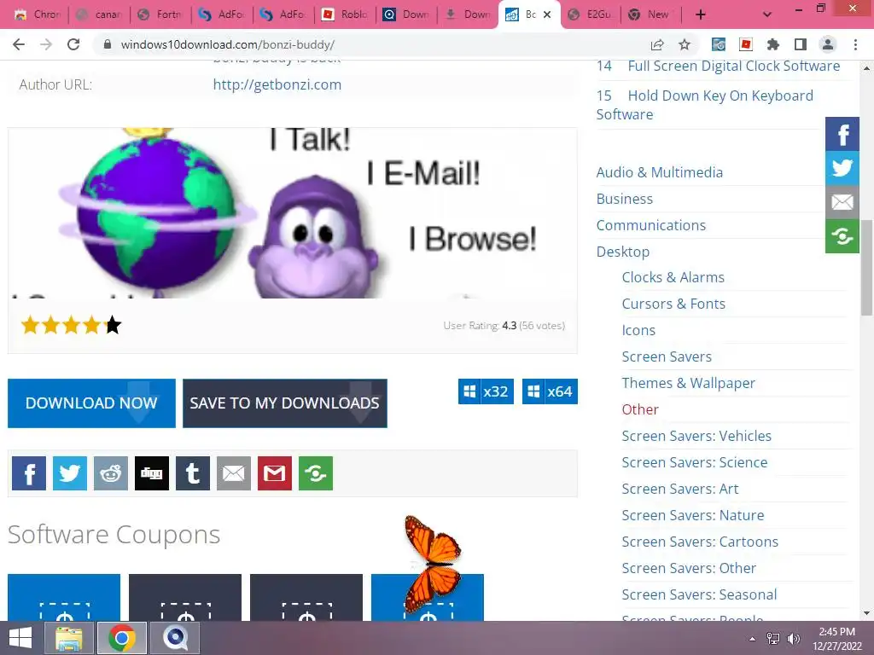Screen dimensions: 874x655
Task: Click floating Twitter button on right edge
Action: click(842, 168)
